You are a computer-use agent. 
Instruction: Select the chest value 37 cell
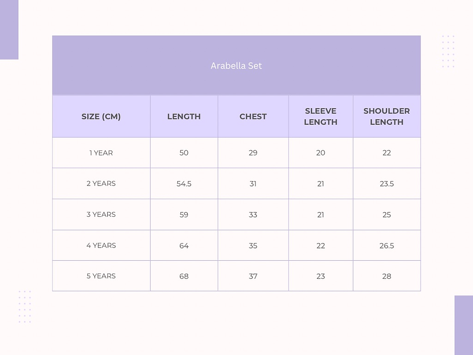(x=253, y=276)
